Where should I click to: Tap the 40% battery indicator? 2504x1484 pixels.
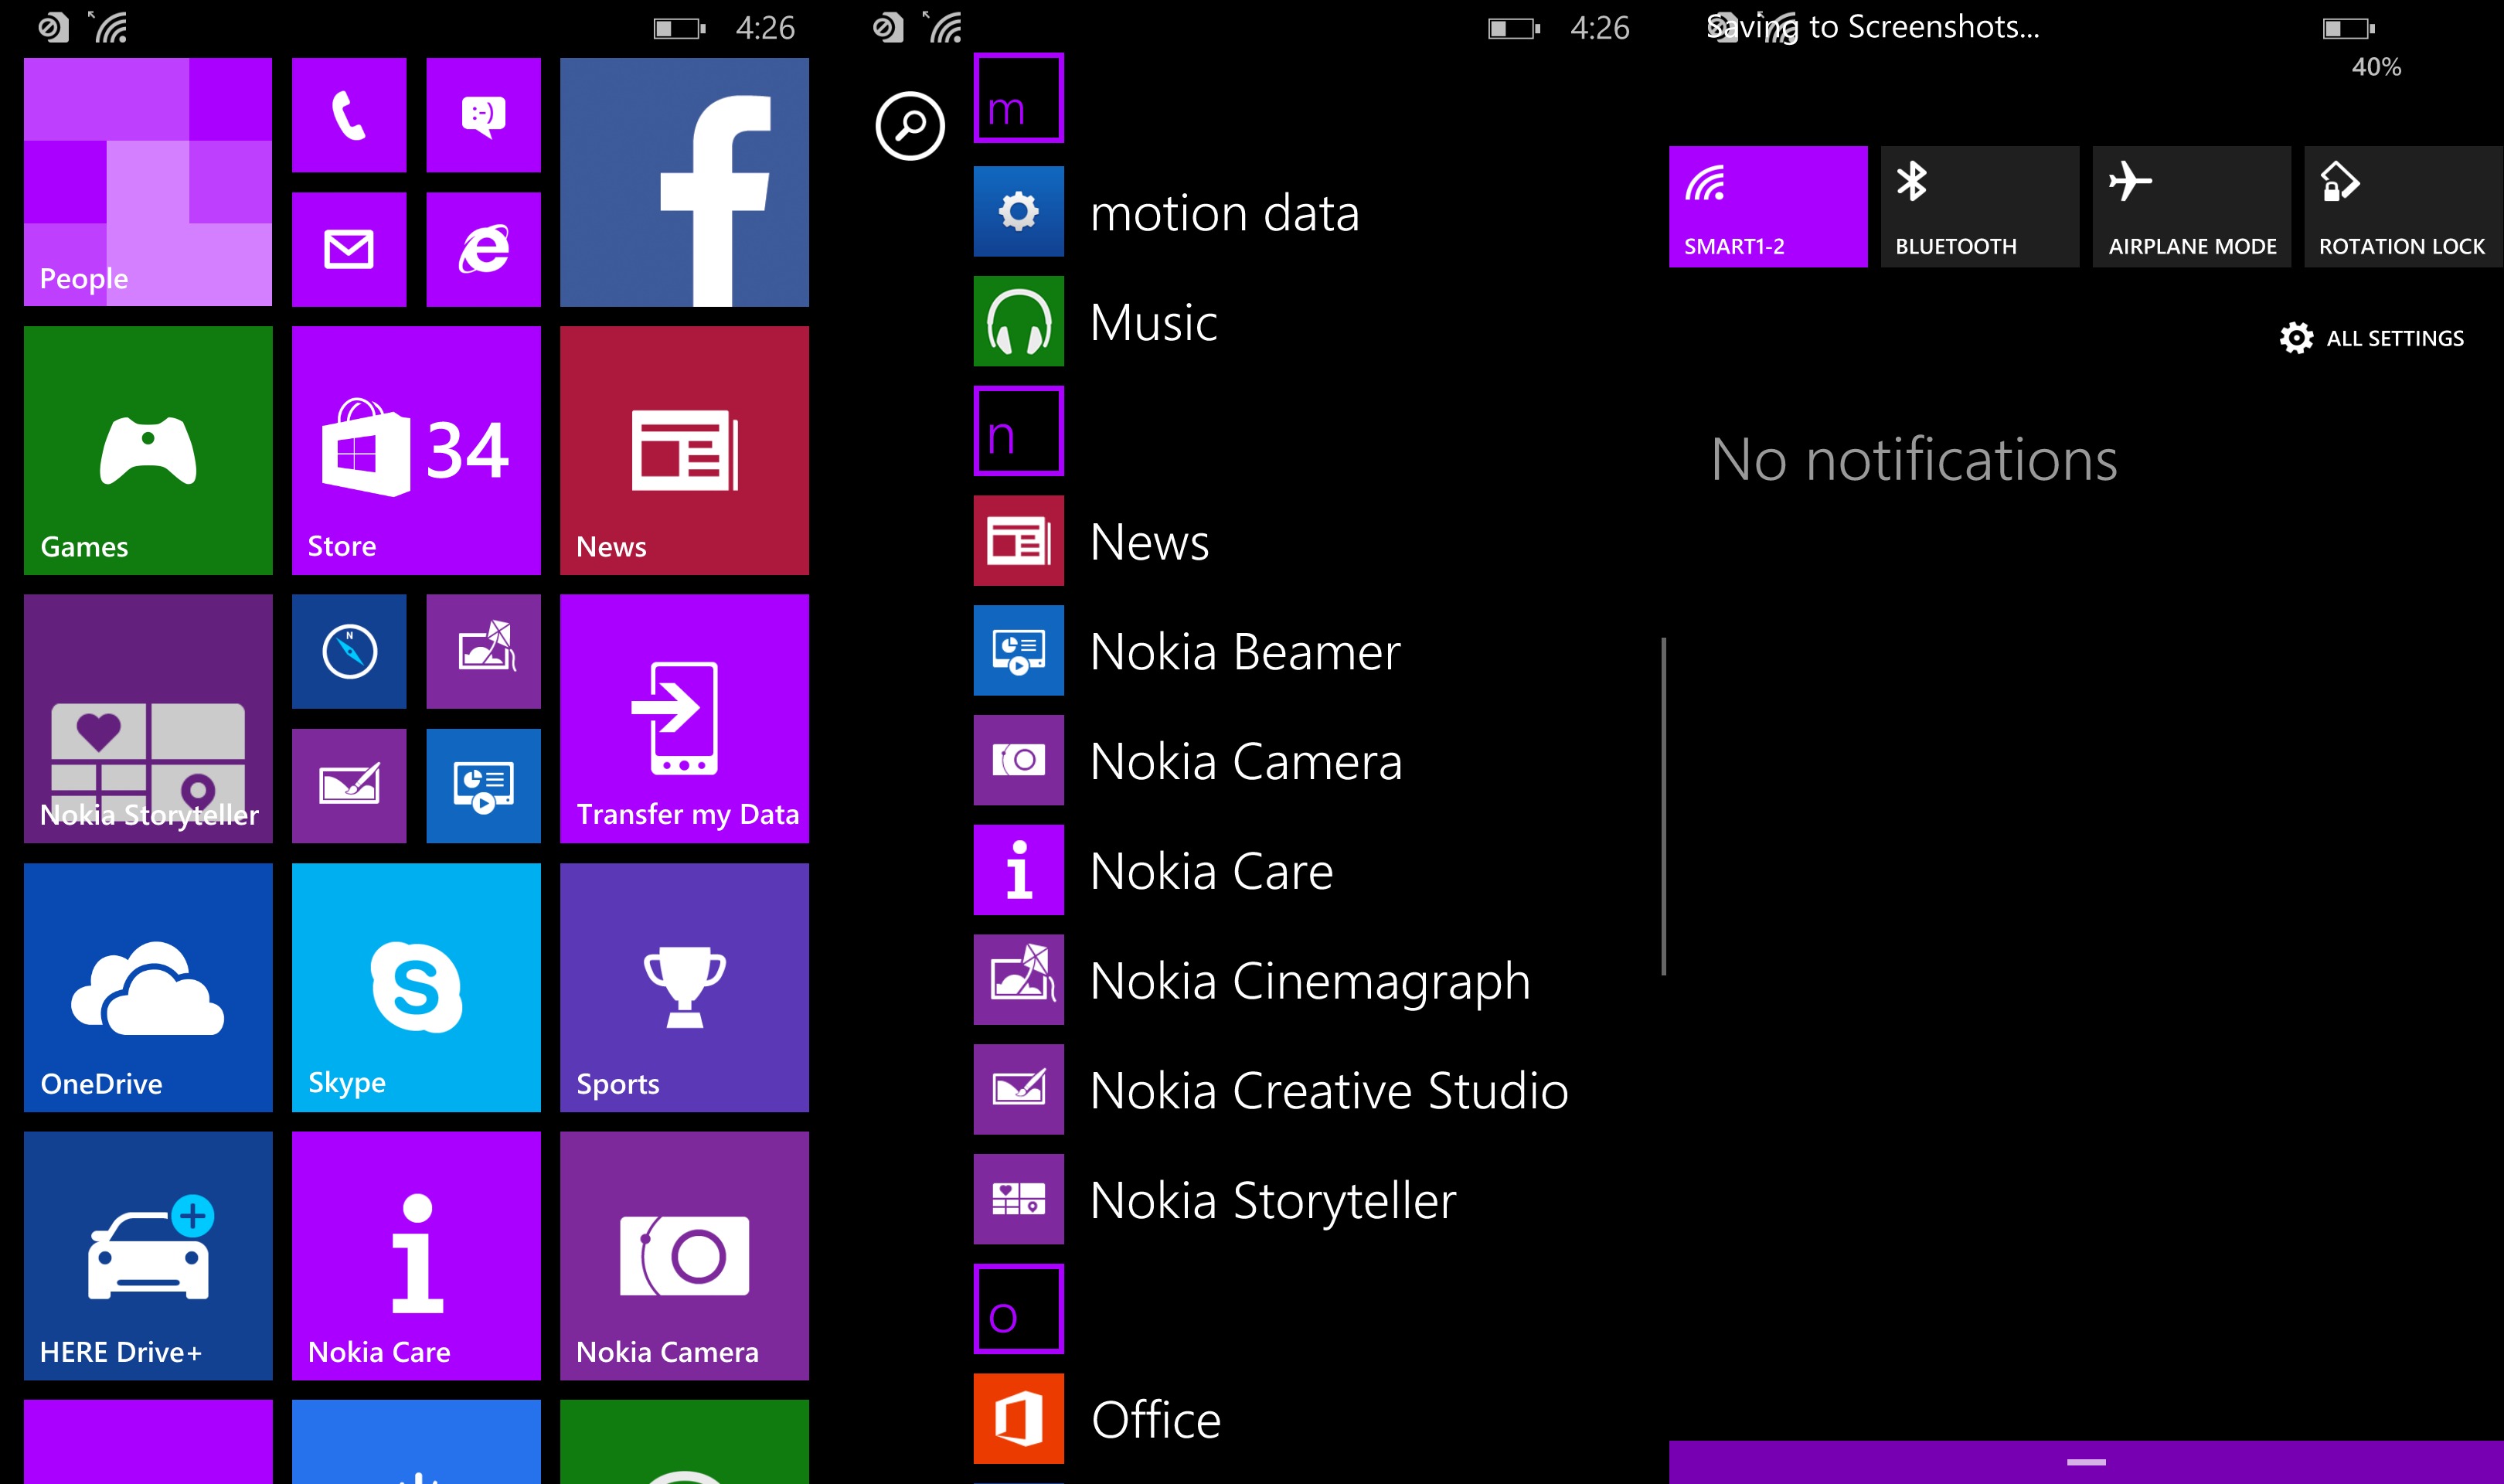[x=2375, y=67]
